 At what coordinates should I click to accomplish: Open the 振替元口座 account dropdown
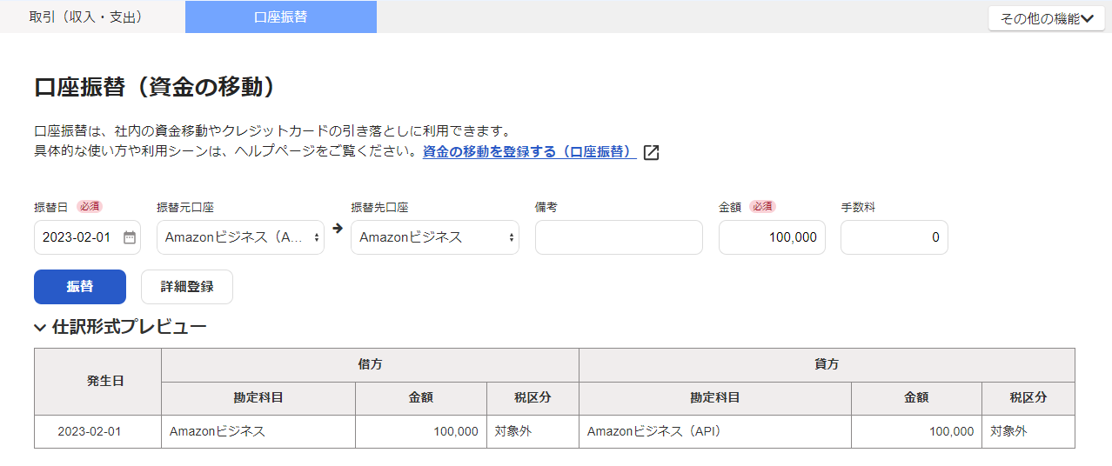click(x=240, y=237)
